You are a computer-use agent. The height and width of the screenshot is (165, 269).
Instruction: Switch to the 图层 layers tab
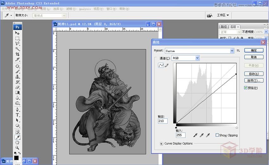(234, 27)
